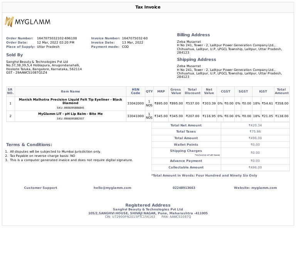Click Total Net Amount value ₹420.34

(x=255, y=125)
